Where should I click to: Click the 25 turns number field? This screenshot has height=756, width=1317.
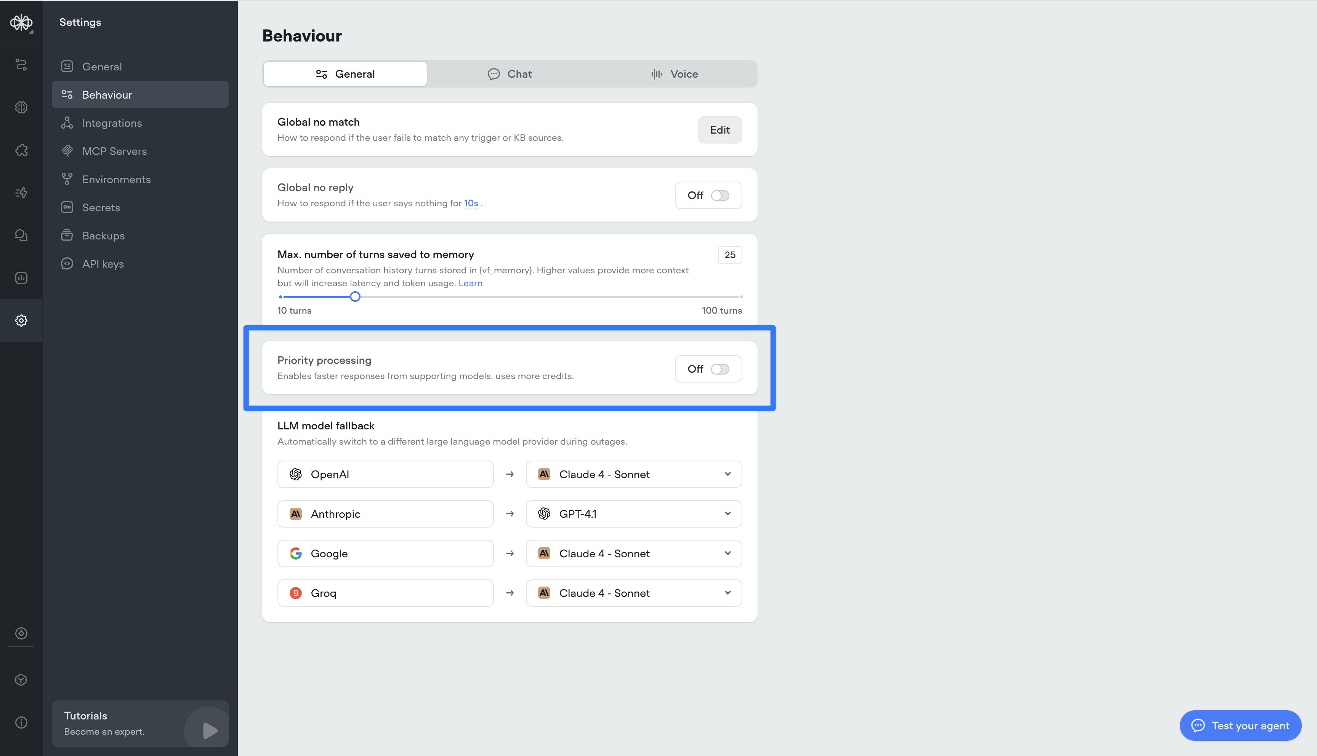[x=730, y=255]
